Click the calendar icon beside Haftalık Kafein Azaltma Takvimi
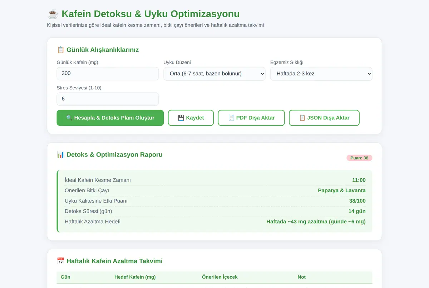The image size is (429, 288). coord(60,261)
